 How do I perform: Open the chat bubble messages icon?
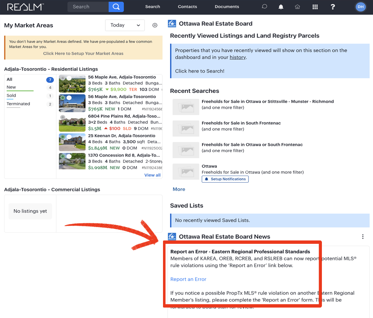click(x=264, y=7)
